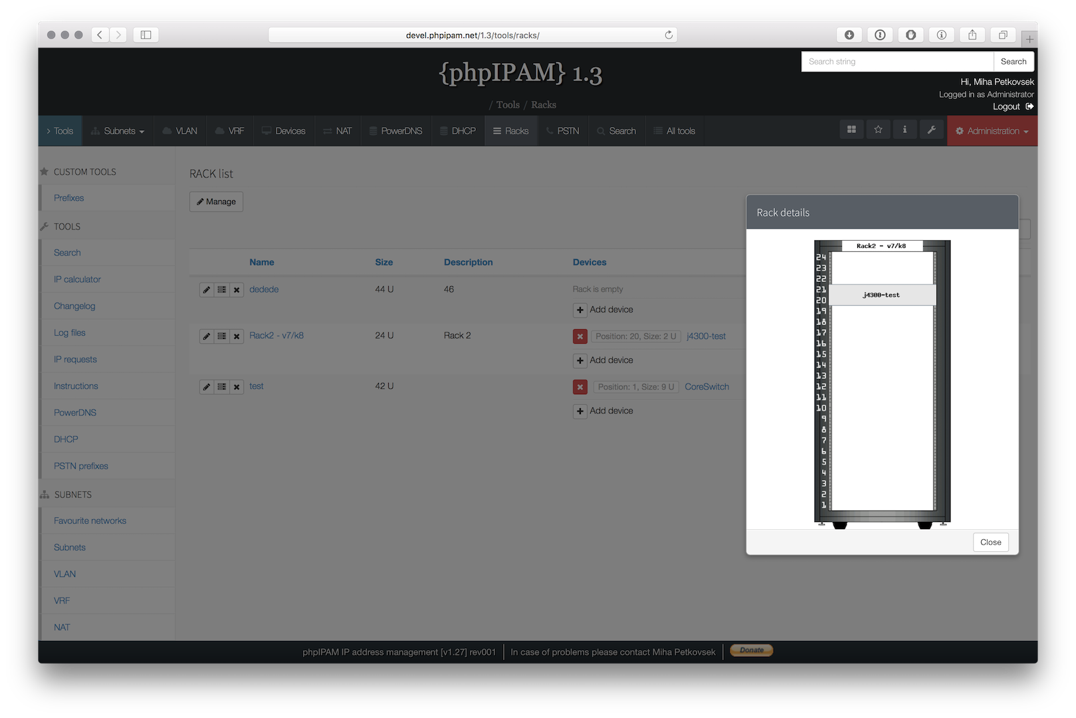Click plus icon under j4300-test device row
1076x718 pixels.
tap(580, 360)
